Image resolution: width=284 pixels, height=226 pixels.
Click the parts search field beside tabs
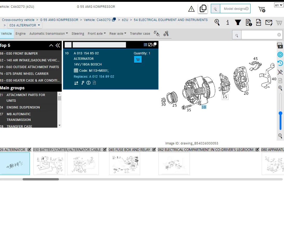261,35
